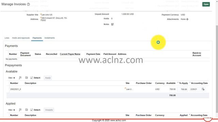Open View menu in Available prepayments

click(x=11, y=78)
